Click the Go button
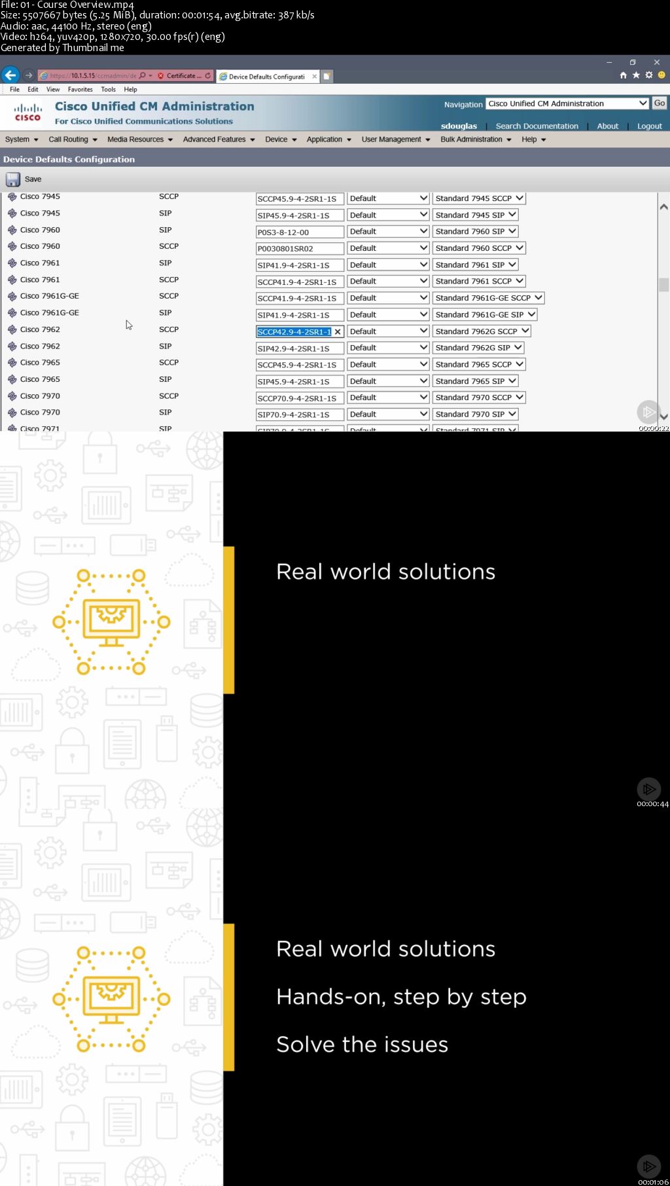The image size is (670, 1186). pos(660,103)
